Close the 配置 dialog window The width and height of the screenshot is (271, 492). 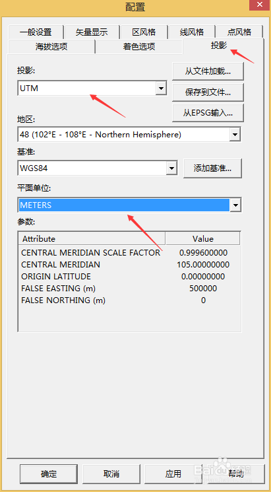click(x=259, y=5)
